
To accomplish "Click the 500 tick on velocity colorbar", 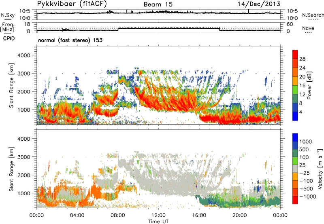I will pos(304,149).
